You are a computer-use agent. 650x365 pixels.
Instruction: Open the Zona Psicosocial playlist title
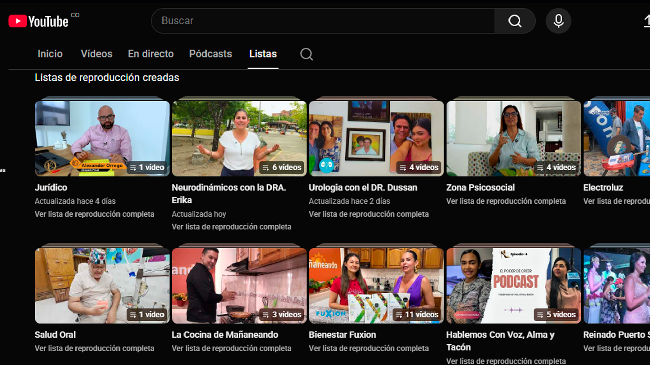click(x=480, y=187)
